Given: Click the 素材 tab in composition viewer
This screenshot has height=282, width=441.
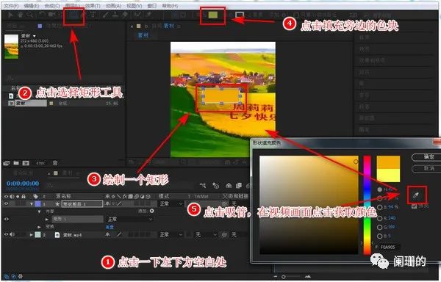Looking at the screenshot, I should click(143, 35).
